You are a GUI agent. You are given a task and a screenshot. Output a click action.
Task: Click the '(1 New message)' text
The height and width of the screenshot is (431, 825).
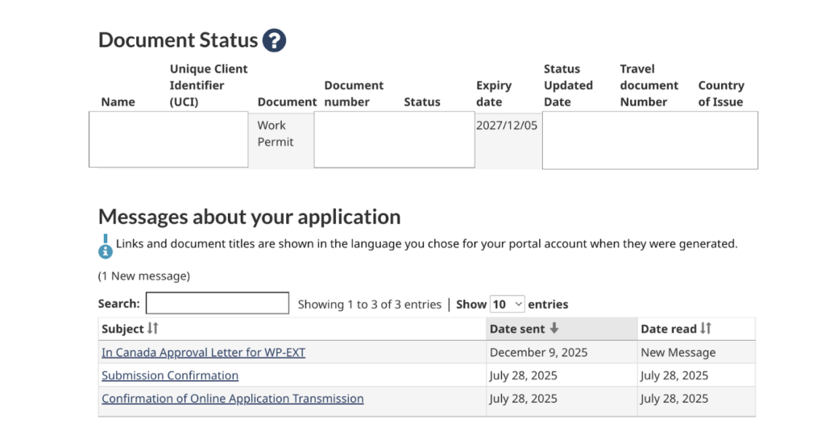144,276
